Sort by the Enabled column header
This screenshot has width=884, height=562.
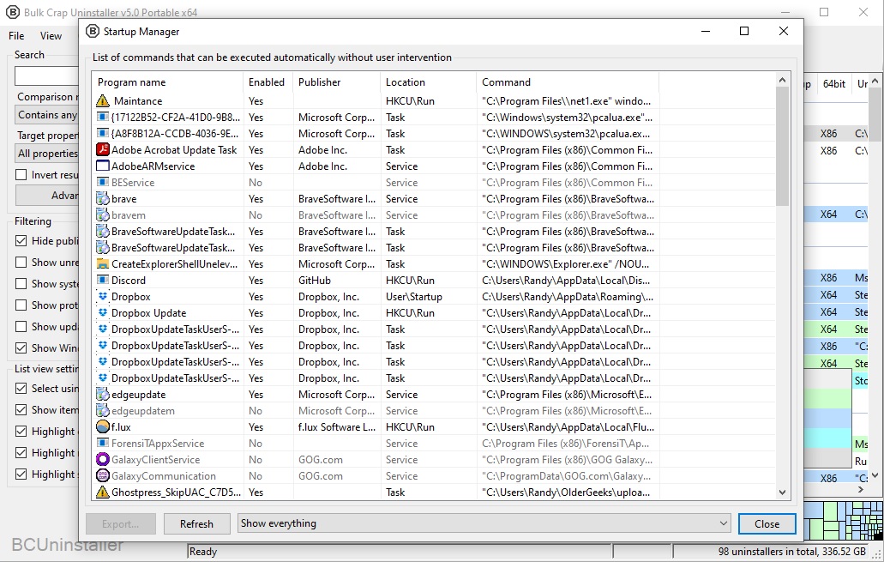[x=268, y=82]
